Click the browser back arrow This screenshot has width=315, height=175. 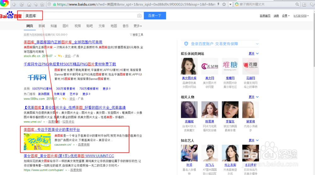tap(14, 4)
